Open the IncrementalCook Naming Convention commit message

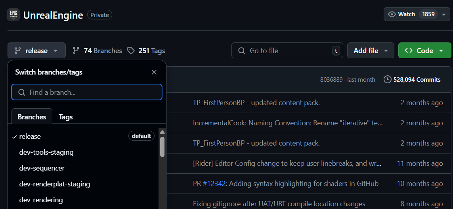point(288,123)
